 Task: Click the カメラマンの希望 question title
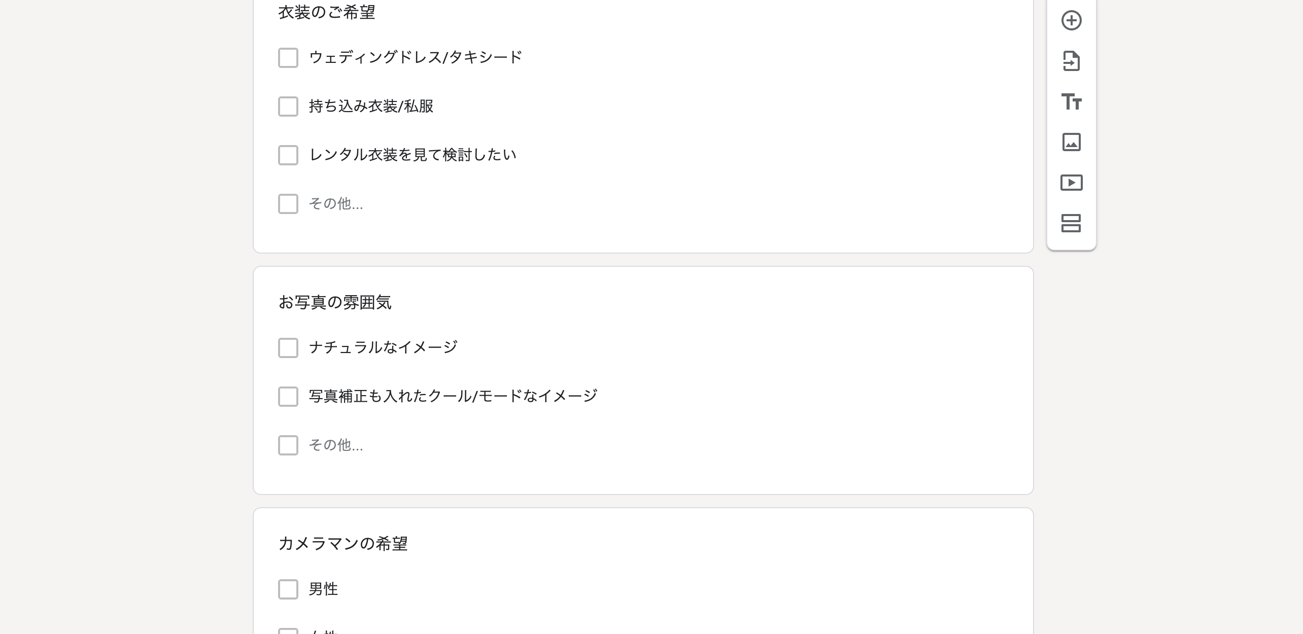(x=343, y=544)
